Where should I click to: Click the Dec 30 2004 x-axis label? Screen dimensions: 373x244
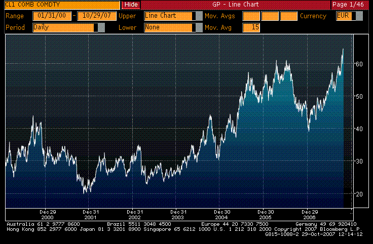click(221, 215)
